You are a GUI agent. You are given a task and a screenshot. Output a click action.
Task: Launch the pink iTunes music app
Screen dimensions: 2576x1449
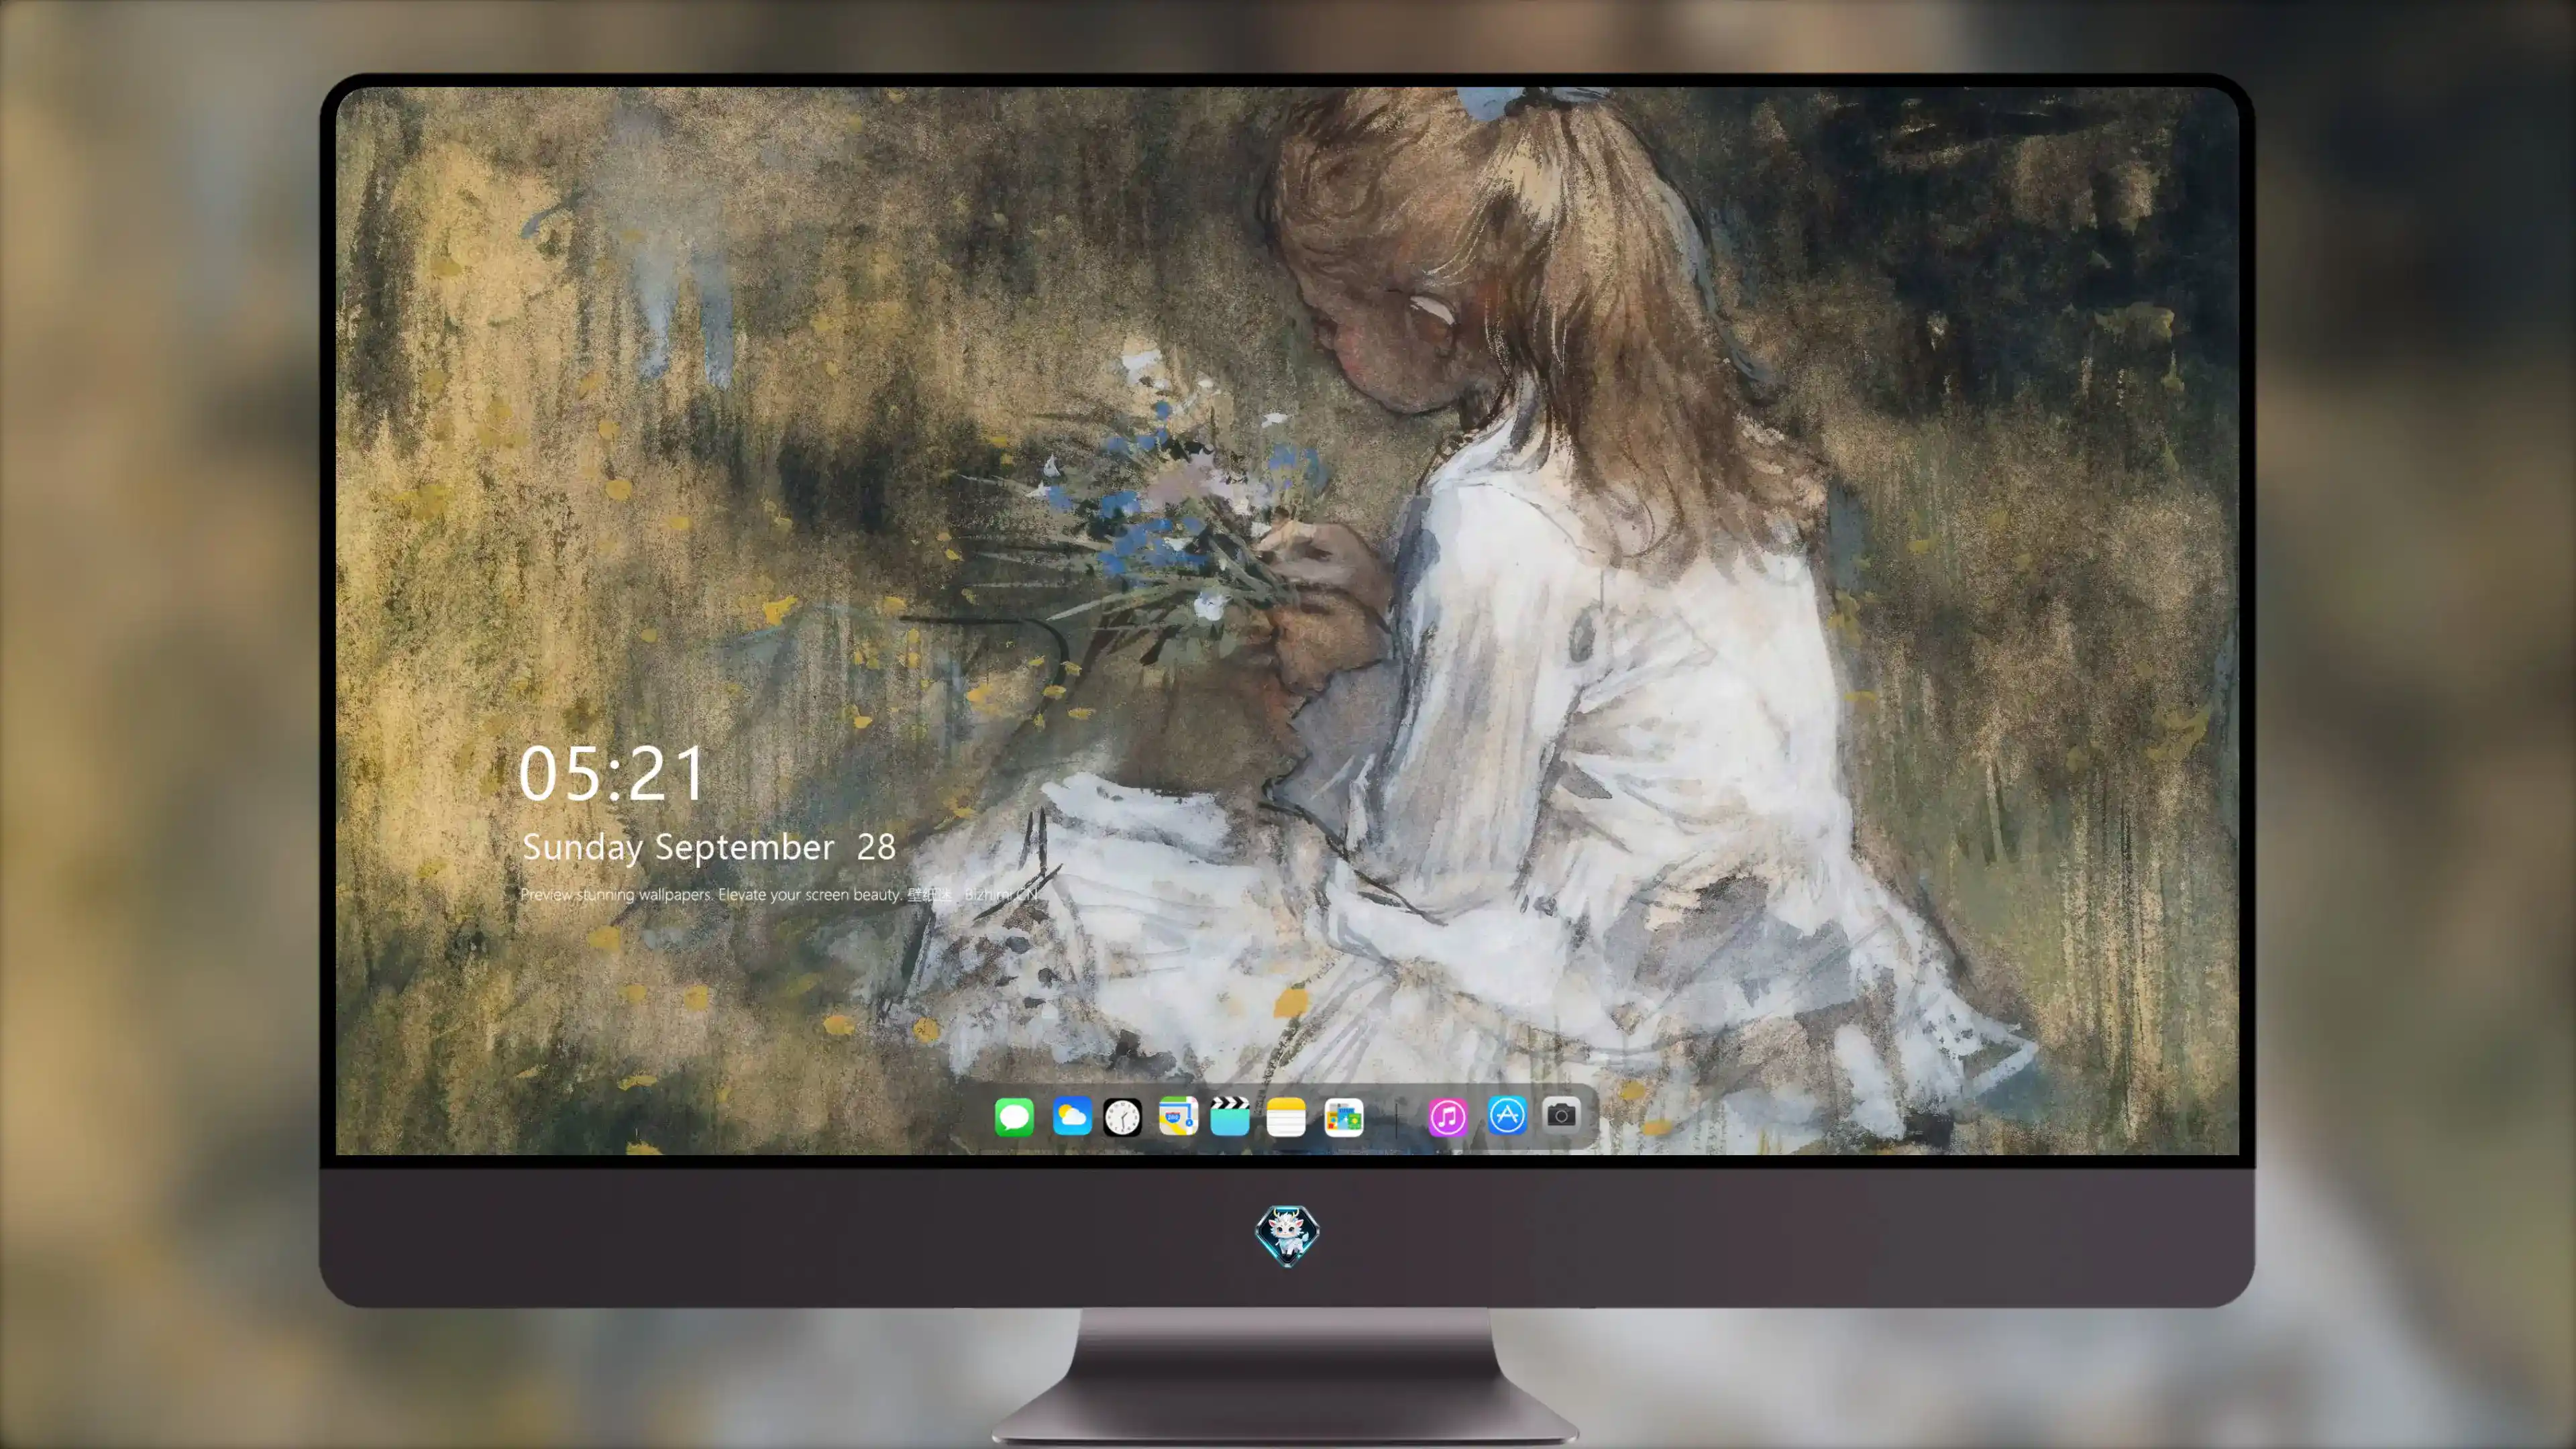pyautogui.click(x=1447, y=1117)
